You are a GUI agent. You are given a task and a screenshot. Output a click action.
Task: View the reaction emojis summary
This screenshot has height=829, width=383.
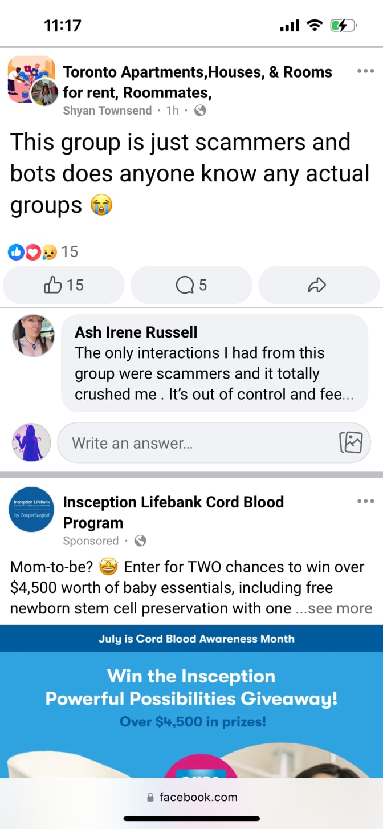point(33,252)
